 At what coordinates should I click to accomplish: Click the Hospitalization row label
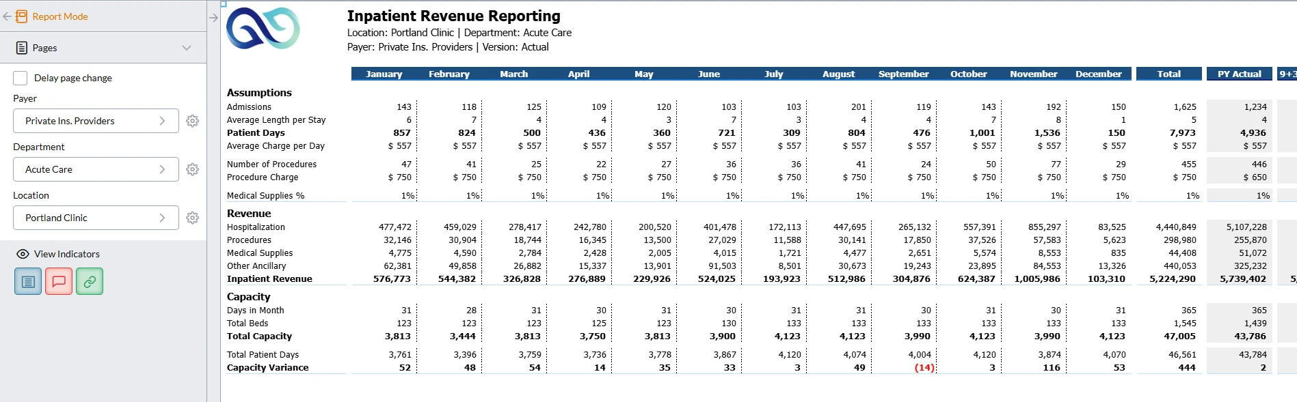[x=256, y=227]
